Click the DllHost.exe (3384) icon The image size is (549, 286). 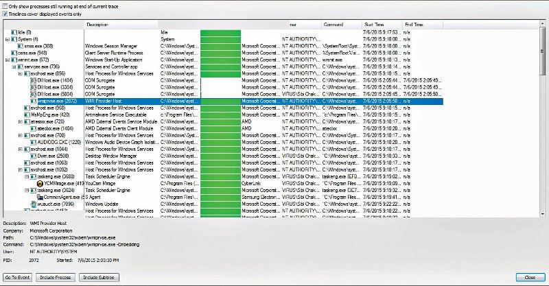click(x=33, y=87)
